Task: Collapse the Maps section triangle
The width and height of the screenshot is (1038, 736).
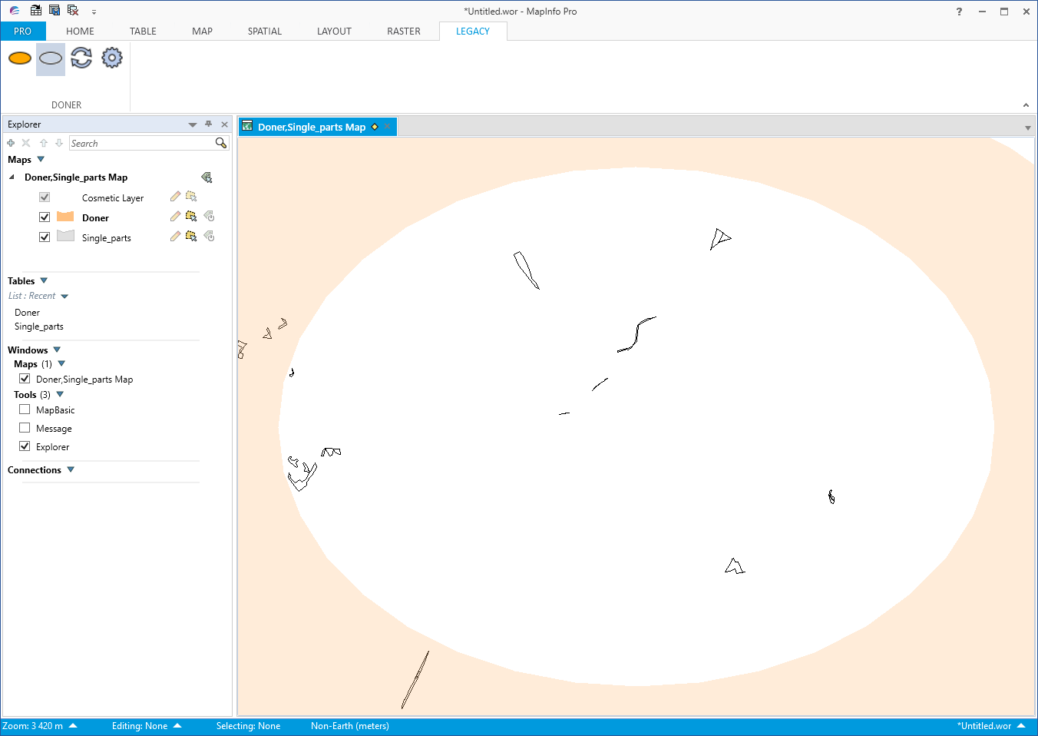Action: 41,159
